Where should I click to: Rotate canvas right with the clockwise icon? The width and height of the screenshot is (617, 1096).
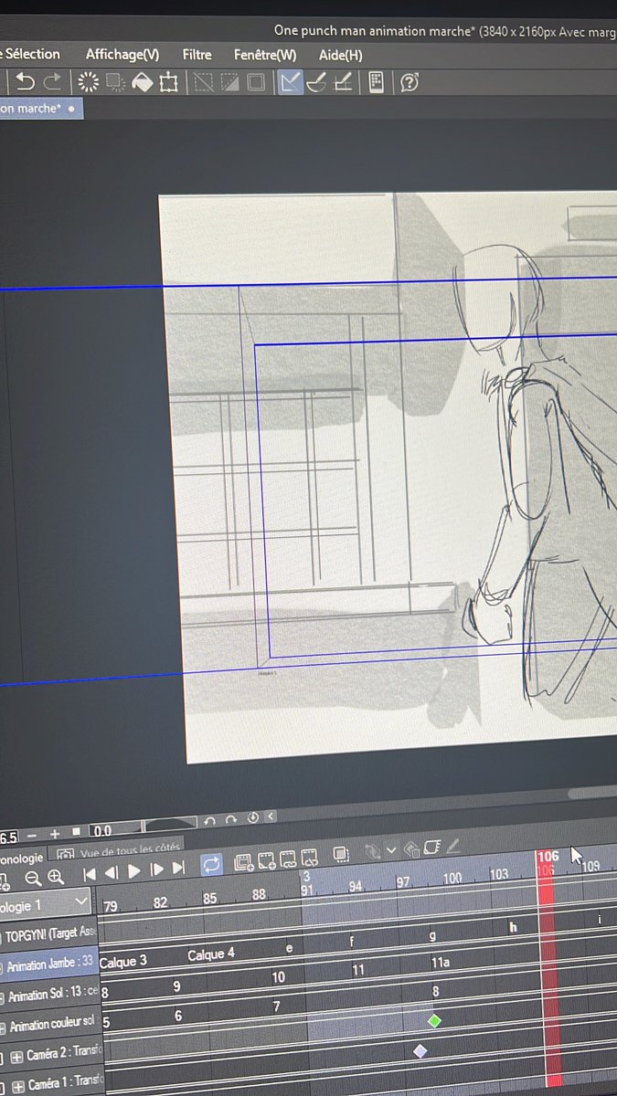coord(232,819)
